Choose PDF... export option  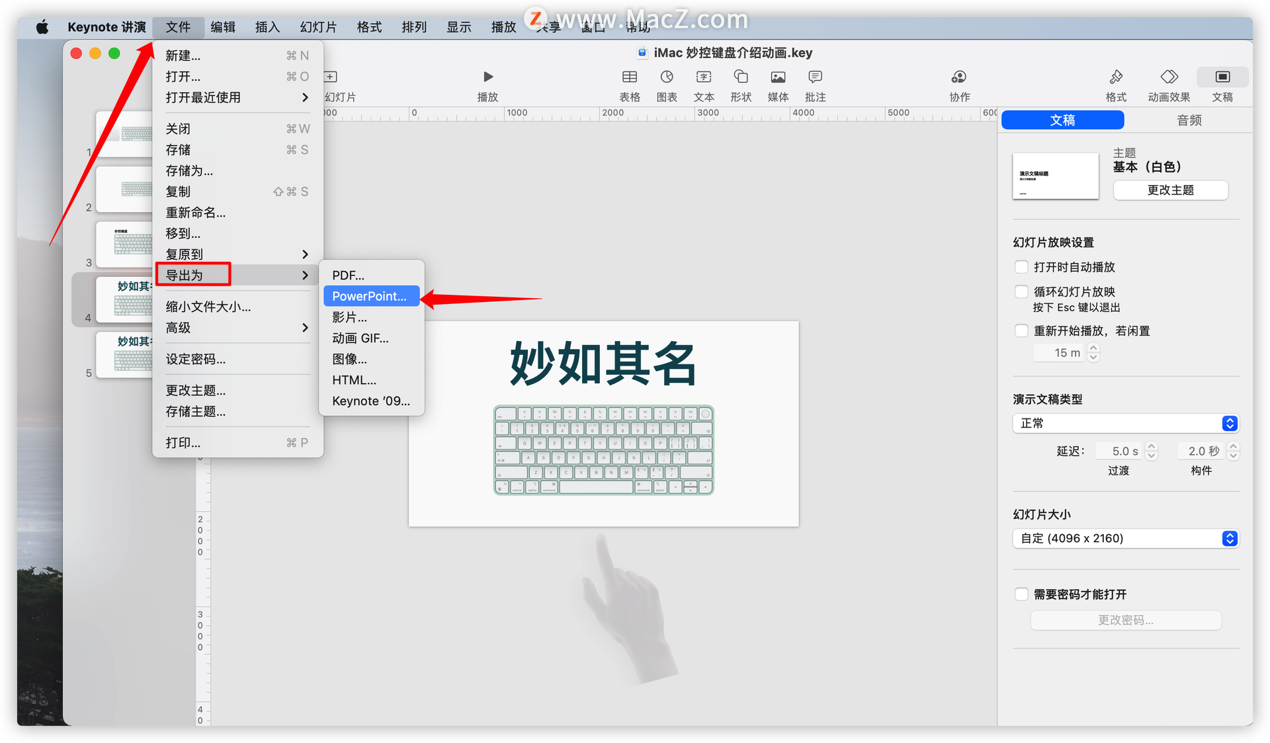(371, 276)
